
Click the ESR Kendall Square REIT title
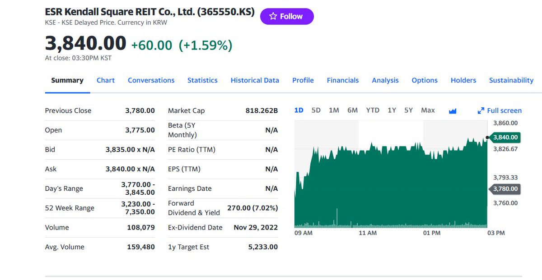point(150,11)
